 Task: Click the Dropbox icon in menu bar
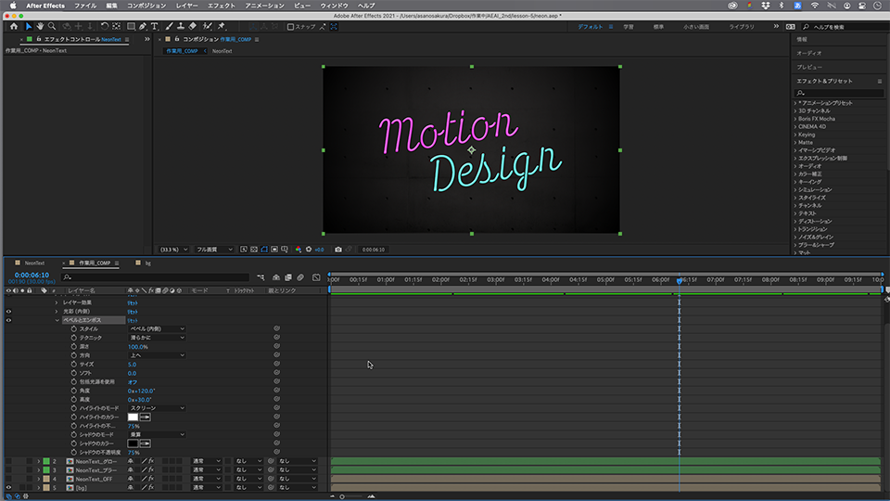[765, 6]
